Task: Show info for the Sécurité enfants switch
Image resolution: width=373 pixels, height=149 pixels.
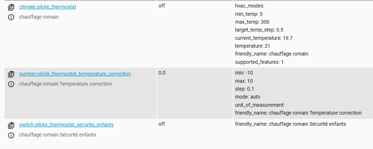Action: point(11,135)
